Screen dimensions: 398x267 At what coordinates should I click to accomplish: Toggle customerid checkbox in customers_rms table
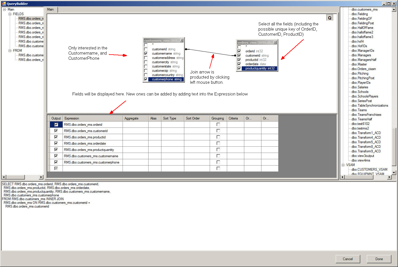click(146, 49)
